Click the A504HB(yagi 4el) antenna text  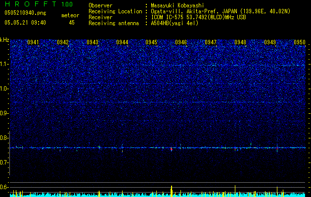coord(175,23)
